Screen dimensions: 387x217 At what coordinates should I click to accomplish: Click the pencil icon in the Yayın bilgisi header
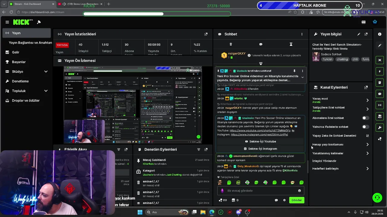[x=359, y=34]
